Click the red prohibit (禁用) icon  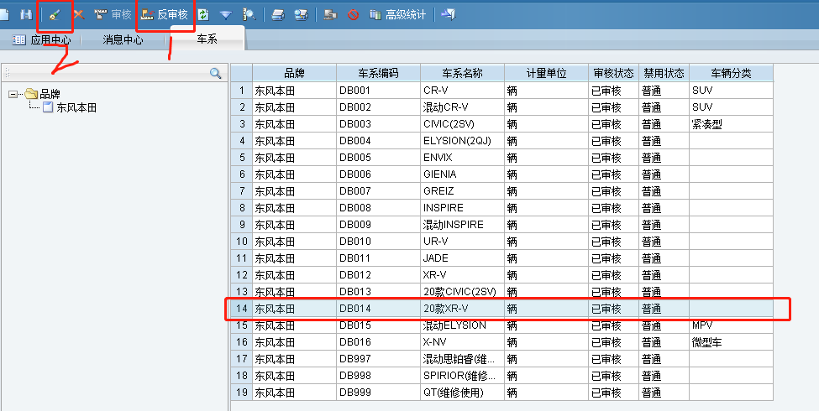[353, 14]
